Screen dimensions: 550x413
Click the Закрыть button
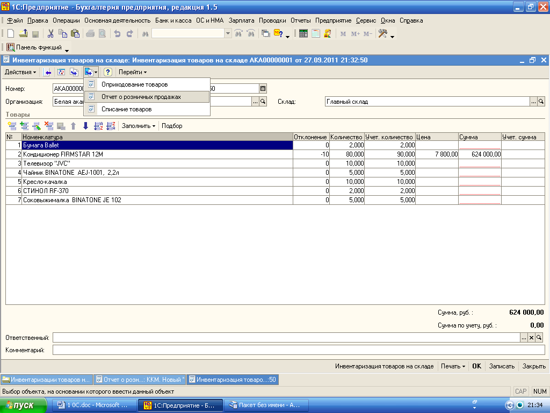tap(534, 366)
